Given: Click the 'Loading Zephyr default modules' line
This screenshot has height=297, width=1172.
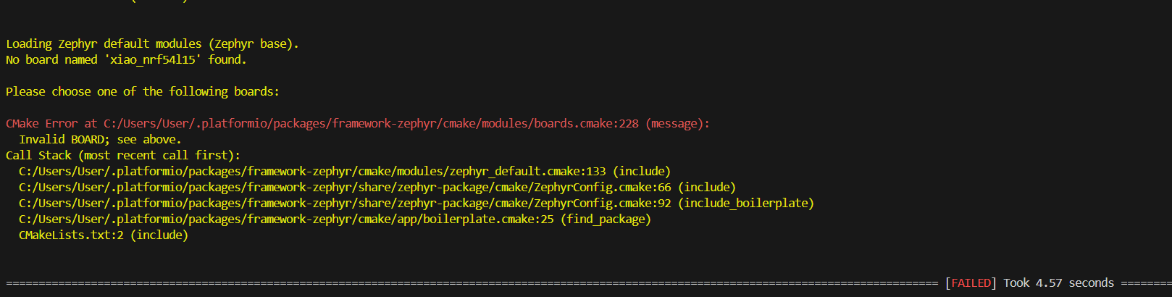Looking at the screenshot, I should pyautogui.click(x=152, y=44).
